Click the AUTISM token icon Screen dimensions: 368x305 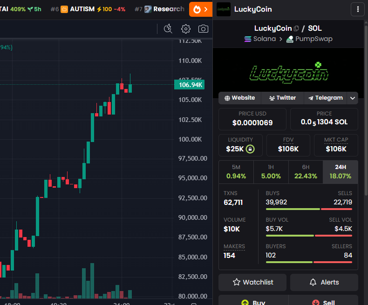pyautogui.click(x=64, y=9)
